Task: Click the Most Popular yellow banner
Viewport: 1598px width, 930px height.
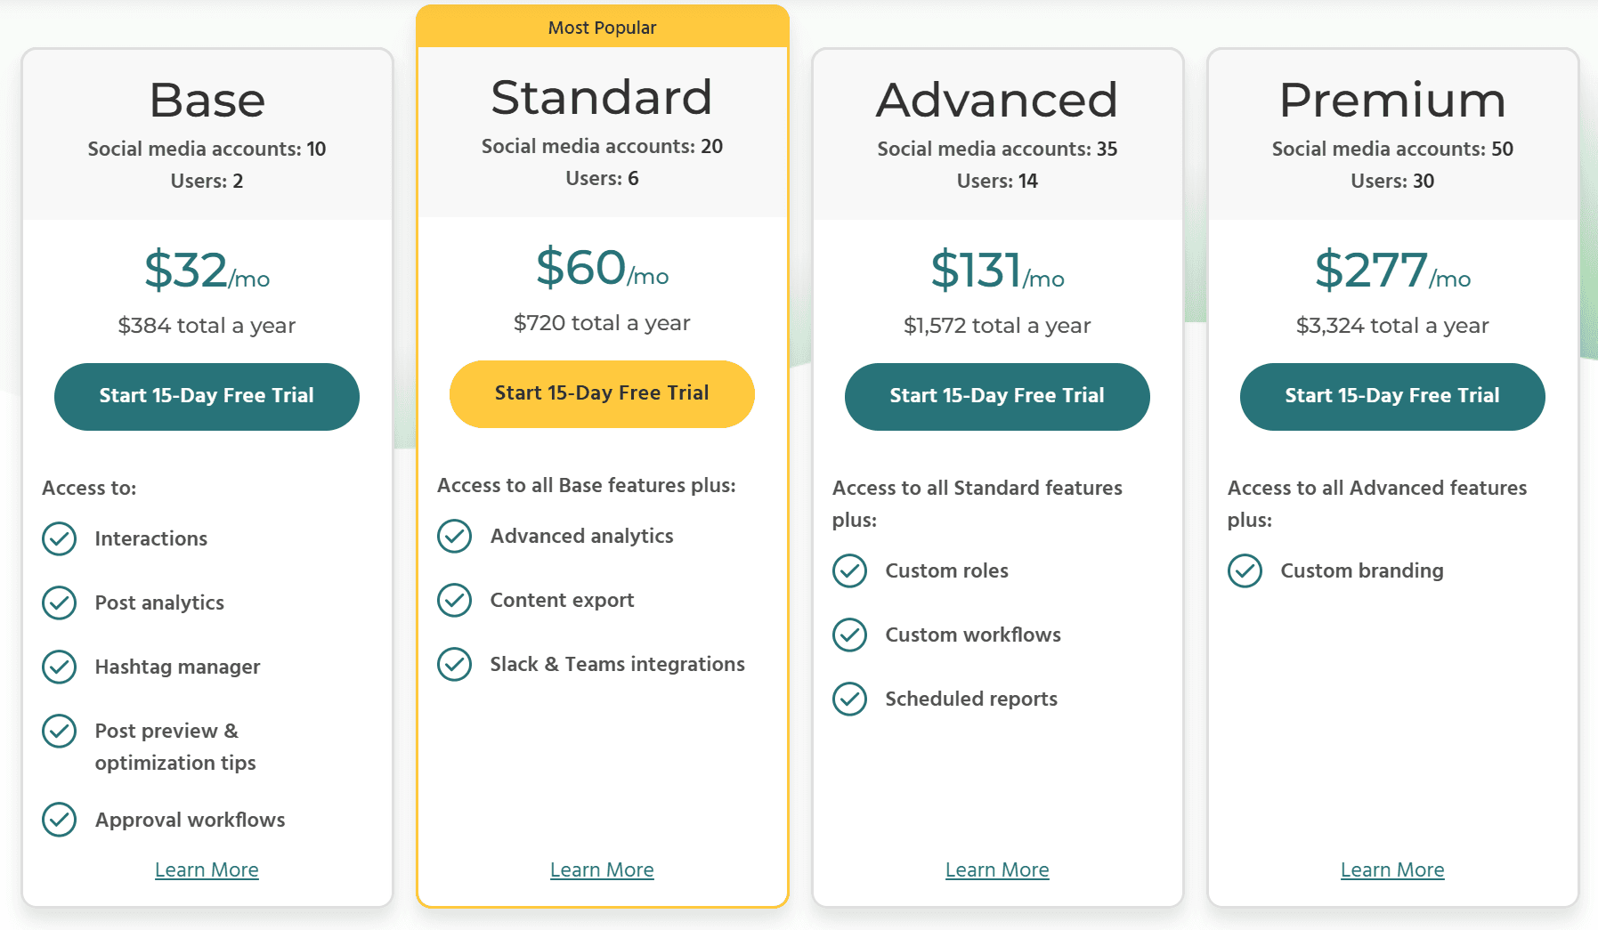Action: pyautogui.click(x=603, y=27)
